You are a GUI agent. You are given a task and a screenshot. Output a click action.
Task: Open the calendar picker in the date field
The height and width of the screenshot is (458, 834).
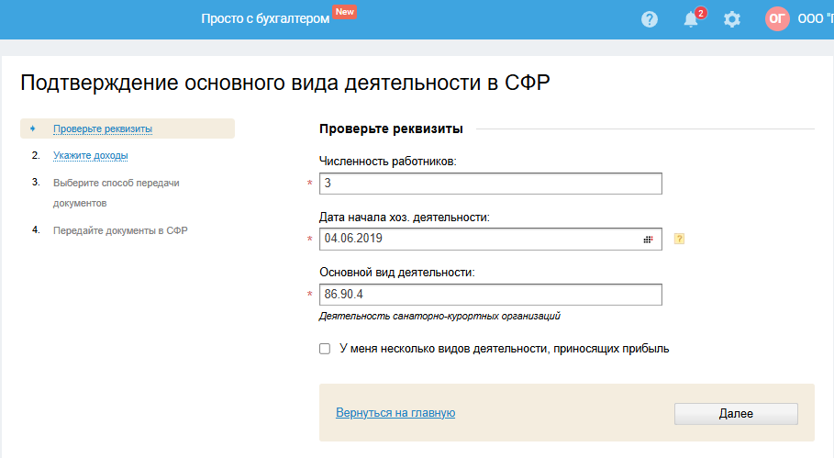pyautogui.click(x=648, y=239)
